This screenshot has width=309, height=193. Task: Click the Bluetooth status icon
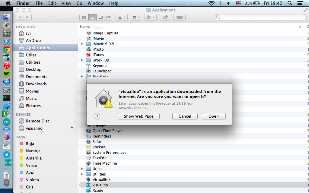pyautogui.click(x=221, y=3)
